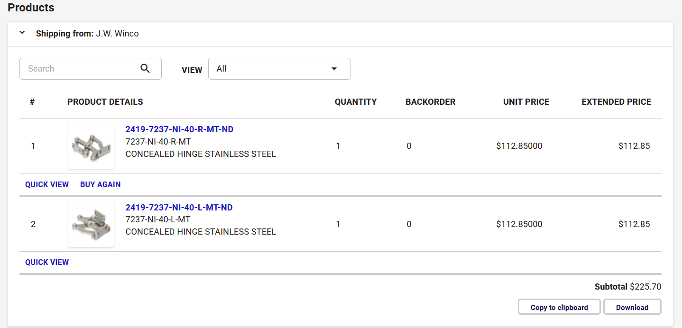
Task: Click the BACKORDER column header
Action: point(430,102)
